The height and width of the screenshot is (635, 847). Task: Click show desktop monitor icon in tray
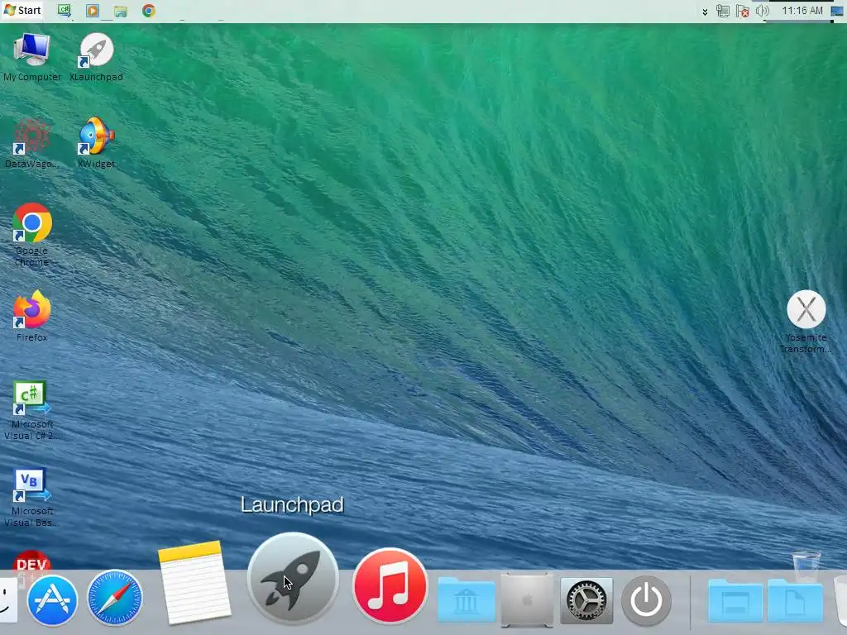click(837, 11)
